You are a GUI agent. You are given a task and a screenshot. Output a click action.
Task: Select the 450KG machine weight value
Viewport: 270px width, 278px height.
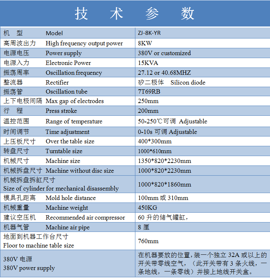click(x=148, y=208)
